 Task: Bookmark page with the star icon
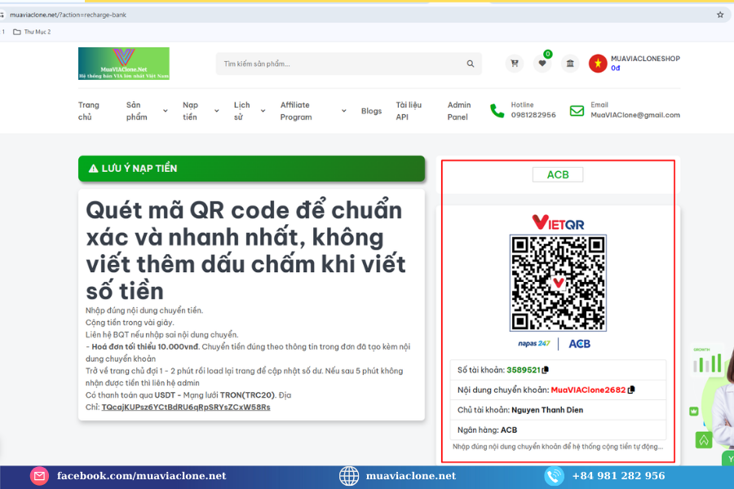(720, 15)
